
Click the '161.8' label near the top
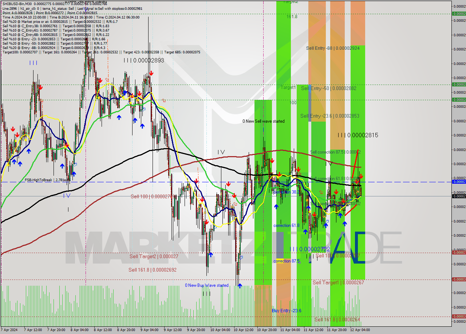tap(292, 17)
